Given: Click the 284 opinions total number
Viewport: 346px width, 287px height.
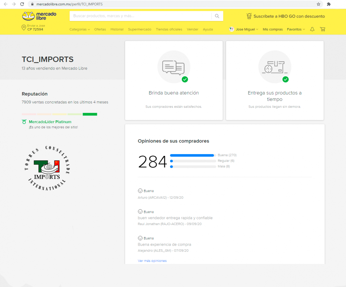Looking at the screenshot, I should [x=153, y=162].
